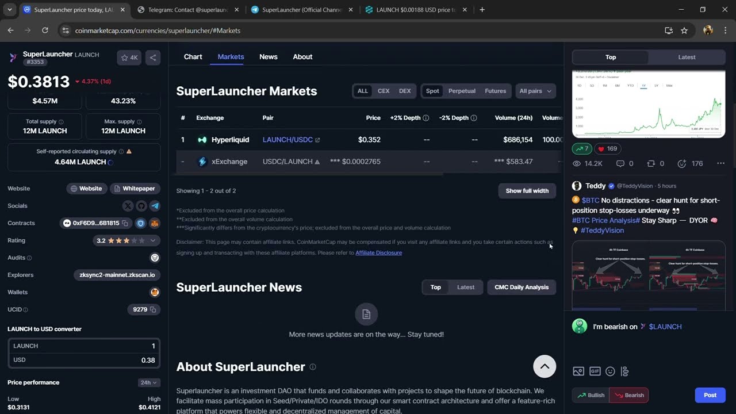Click the wallet fox icon in Wallets row

[x=155, y=292]
